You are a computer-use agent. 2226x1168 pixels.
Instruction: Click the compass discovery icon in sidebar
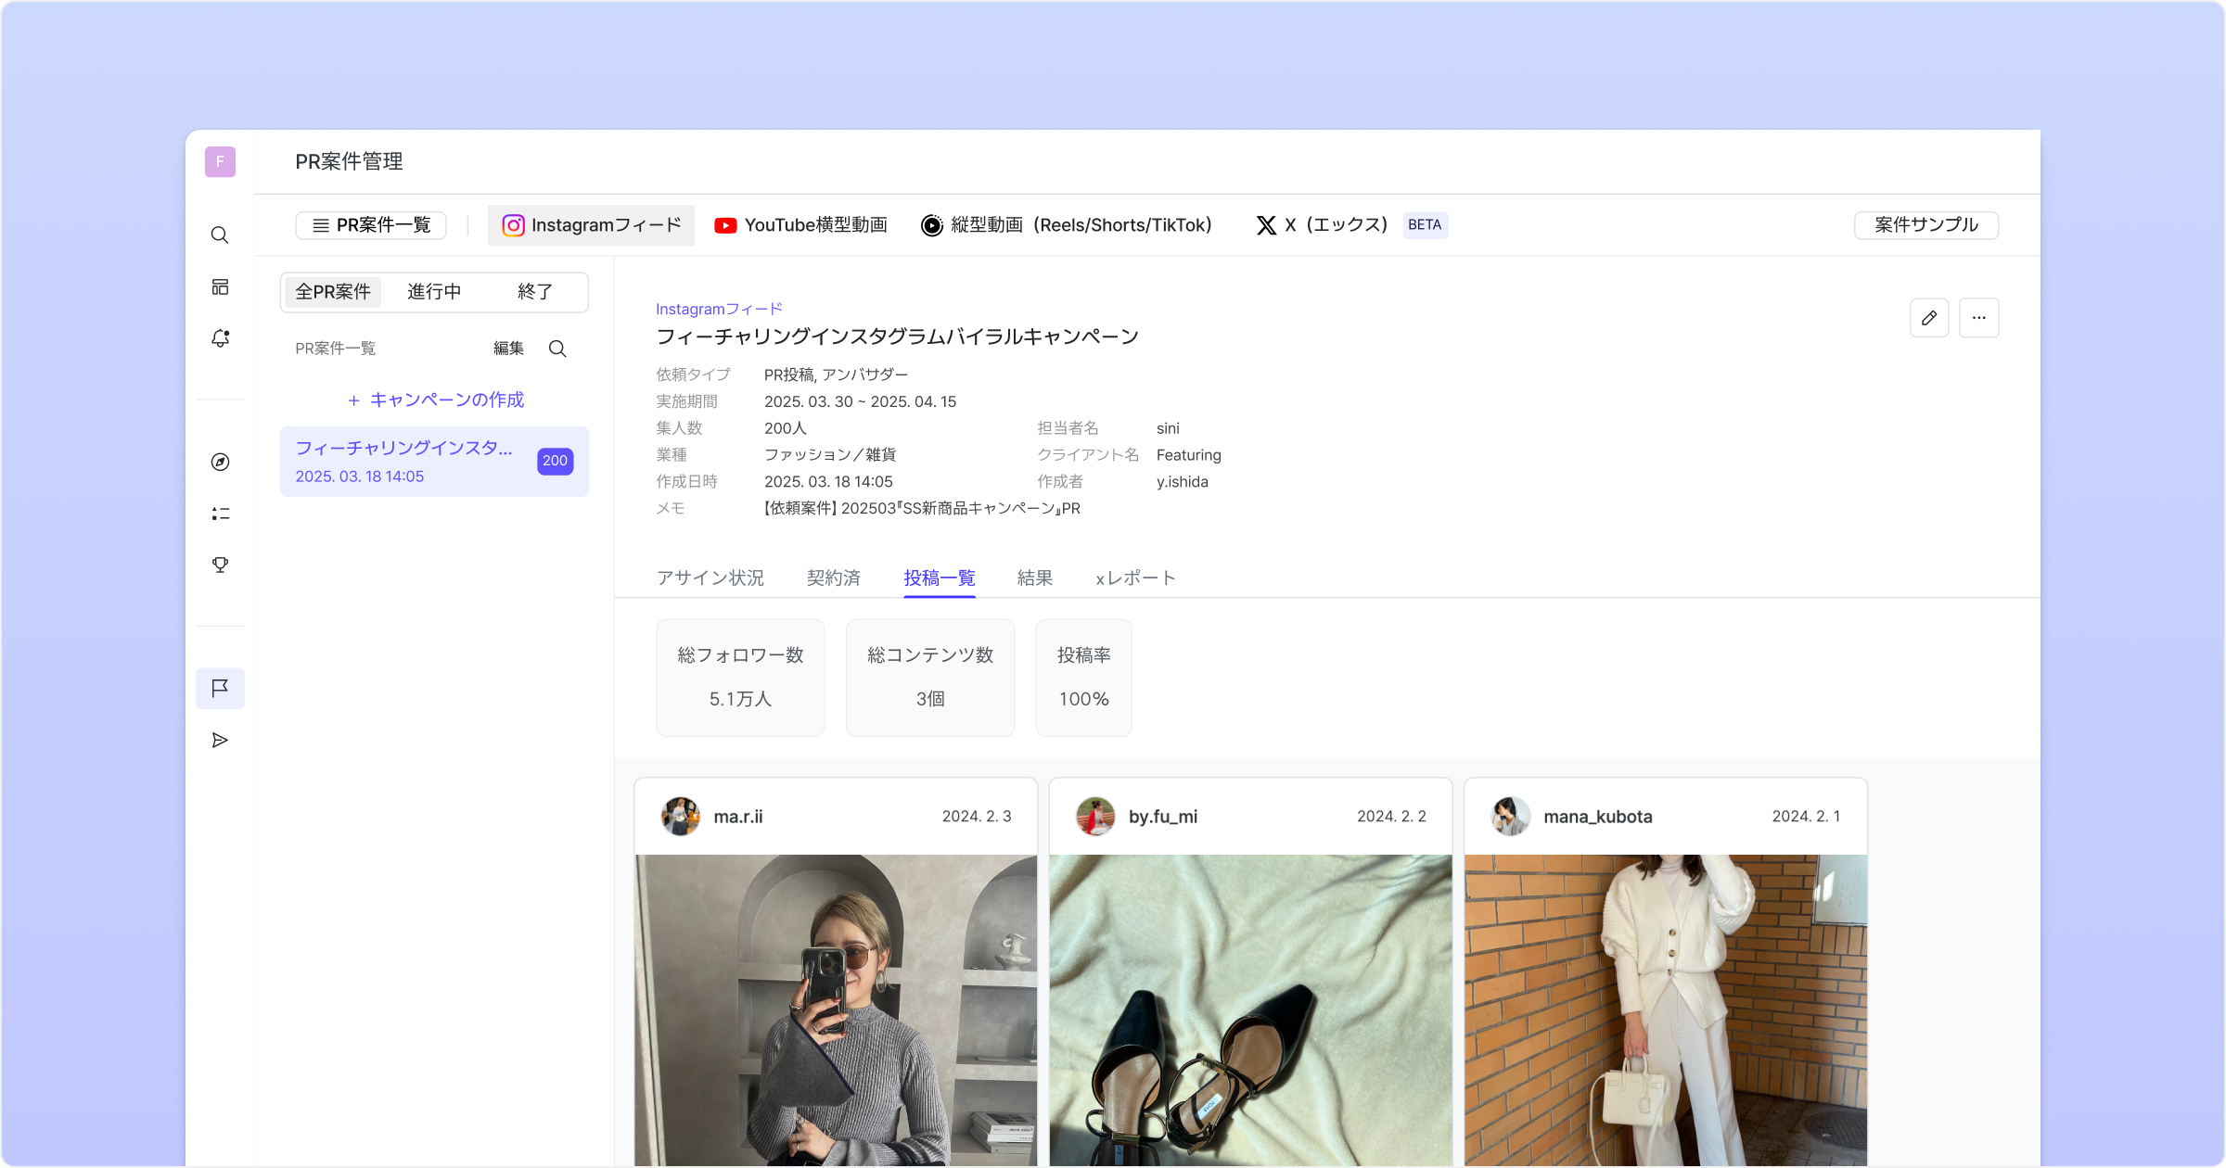coord(220,462)
